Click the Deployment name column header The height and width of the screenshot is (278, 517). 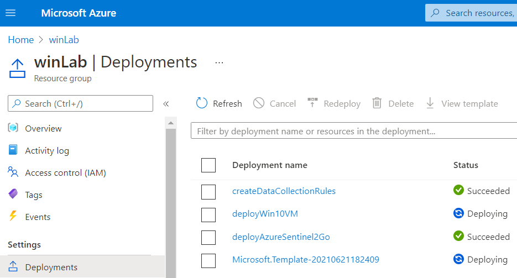[270, 165]
